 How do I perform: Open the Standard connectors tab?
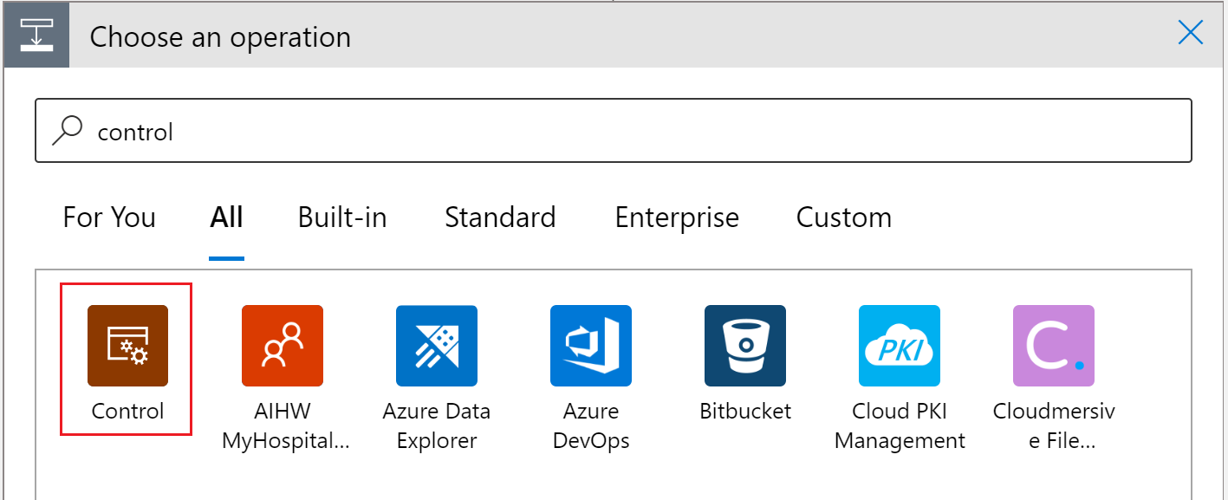(x=500, y=218)
